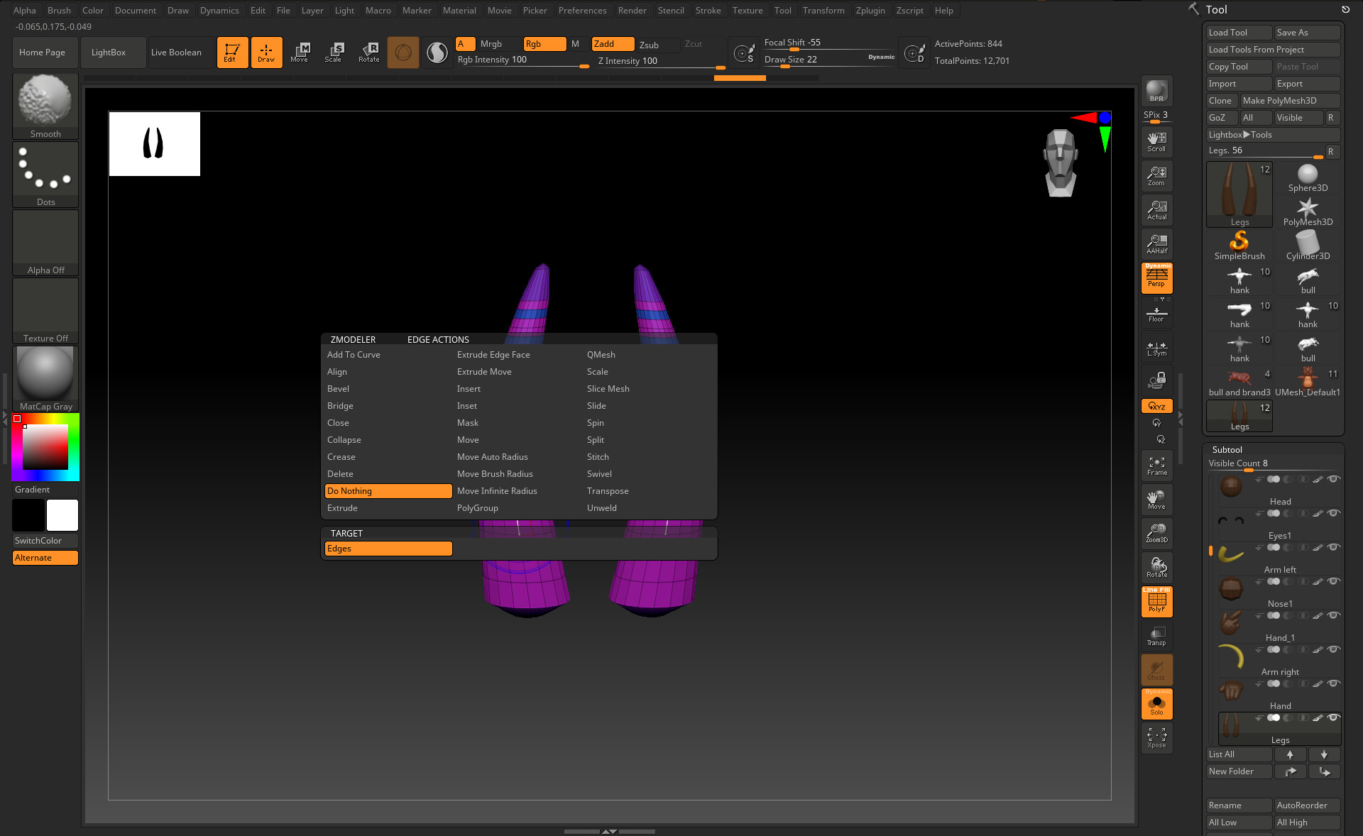Hide the Arm left subtool eye icon
1363x836 pixels.
click(x=1333, y=547)
